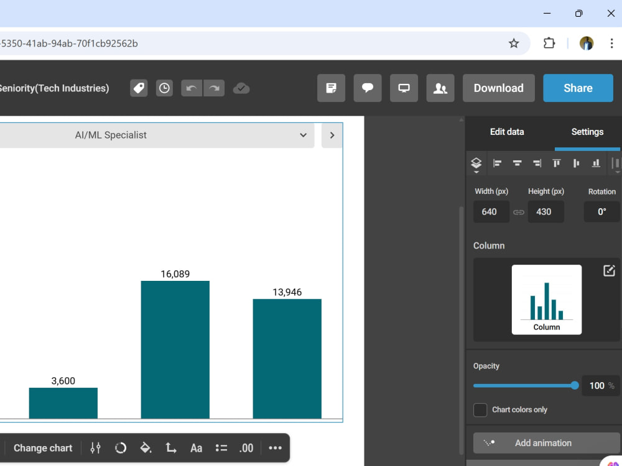622x466 pixels.
Task: Click the Rotation field
Action: (601, 212)
